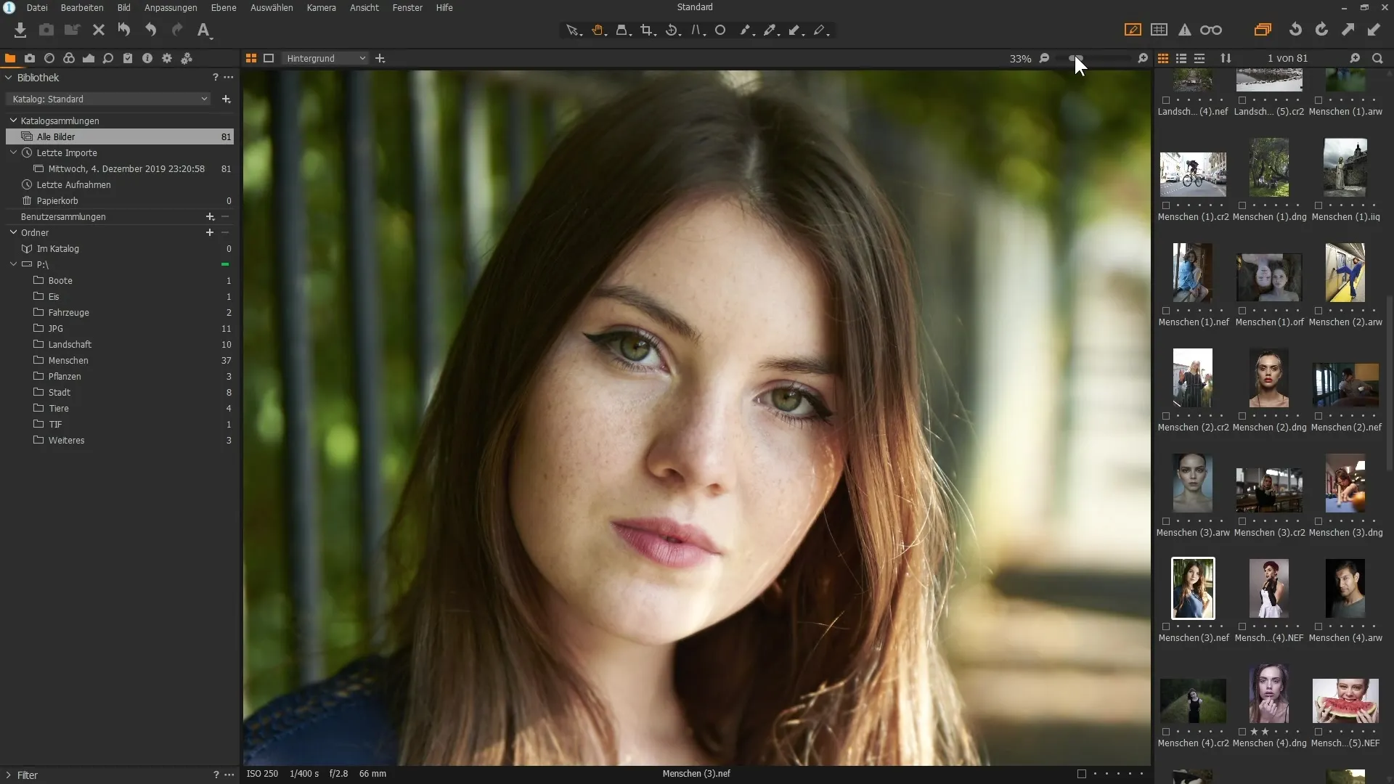1394x784 pixels.
Task: Open the Ansicht menu
Action: [x=364, y=7]
